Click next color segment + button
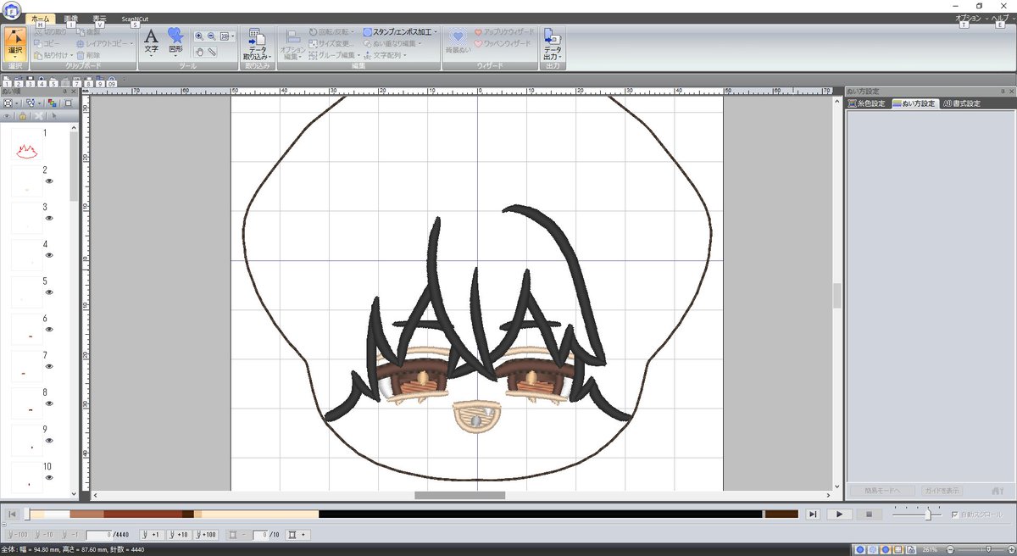1017x556 pixels. coord(297,535)
